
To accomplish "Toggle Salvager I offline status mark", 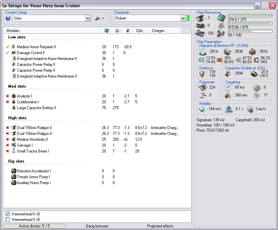I will pos(8,145).
